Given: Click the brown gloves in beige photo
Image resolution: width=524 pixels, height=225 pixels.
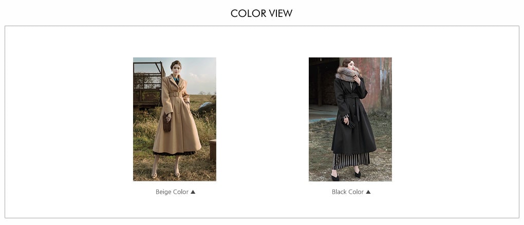Looking at the screenshot, I should 167,124.
